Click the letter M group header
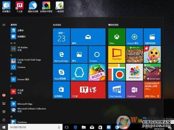Viewport: 174px width, 130px height. pyautogui.click(x=12, y=98)
